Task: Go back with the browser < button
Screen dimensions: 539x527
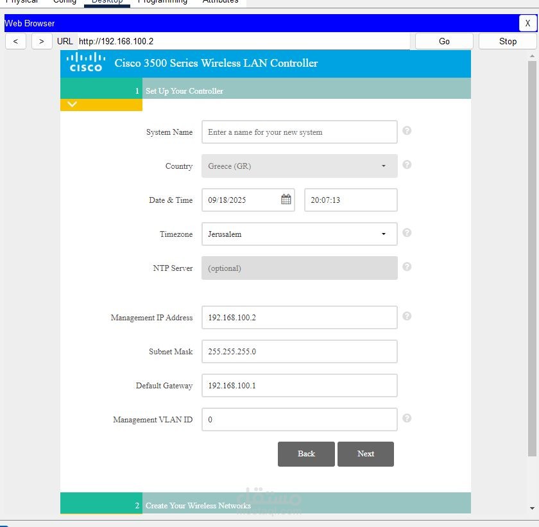Action: pyautogui.click(x=15, y=41)
